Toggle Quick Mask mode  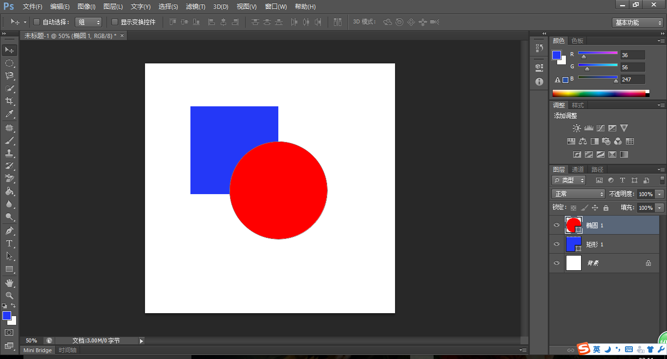[9, 333]
